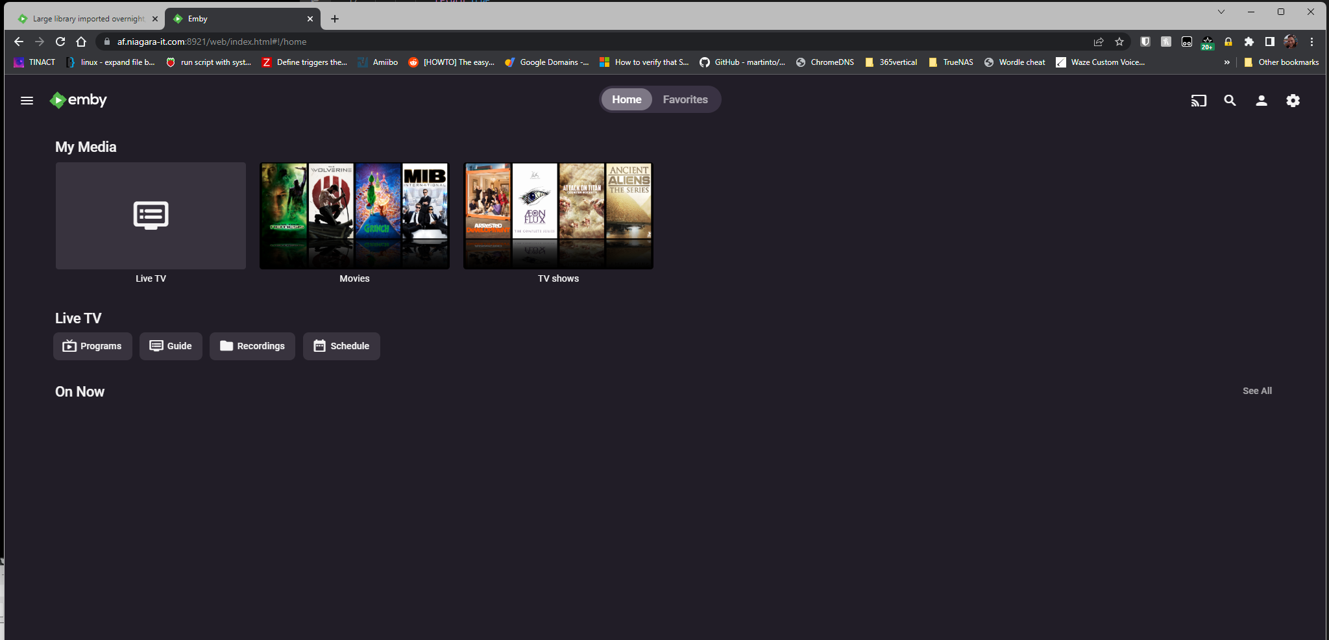Open the Chrome three-dot menu

[x=1311, y=42]
